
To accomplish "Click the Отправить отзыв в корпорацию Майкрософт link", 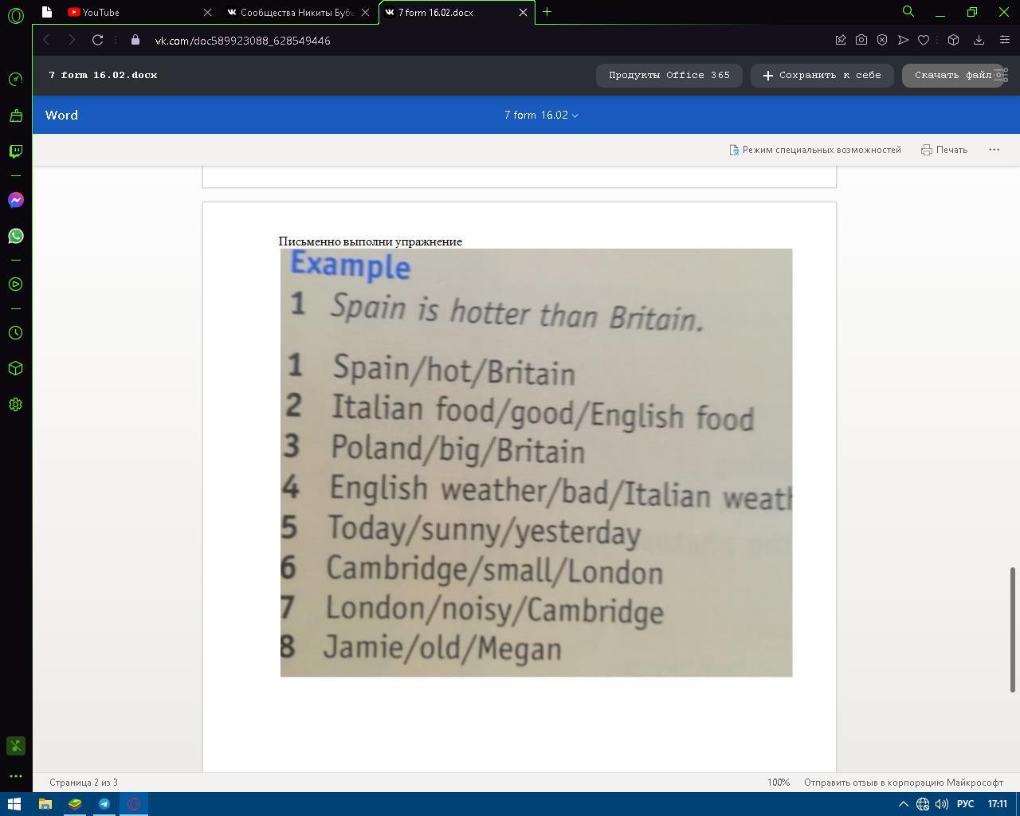I will coord(903,783).
